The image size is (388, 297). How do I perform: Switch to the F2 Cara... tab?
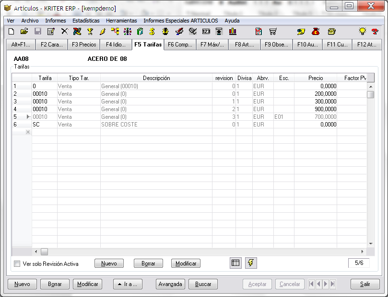[51, 45]
